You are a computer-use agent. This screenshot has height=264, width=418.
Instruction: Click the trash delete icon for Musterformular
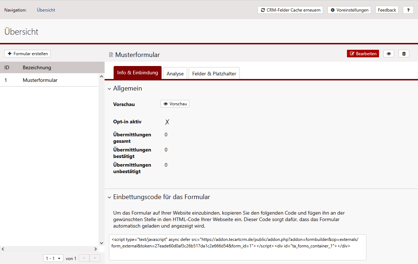pos(404,54)
